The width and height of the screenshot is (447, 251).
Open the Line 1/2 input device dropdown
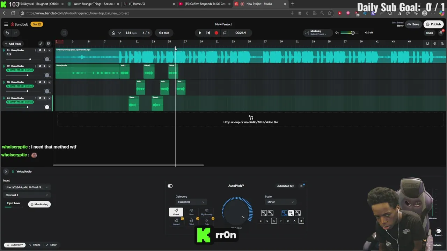point(27,187)
